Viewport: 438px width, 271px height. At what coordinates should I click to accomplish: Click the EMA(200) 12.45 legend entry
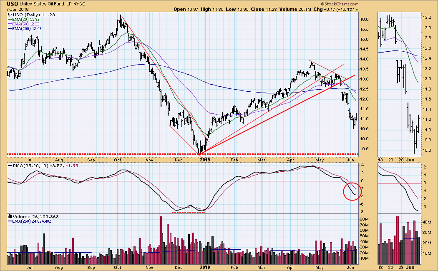click(27, 28)
